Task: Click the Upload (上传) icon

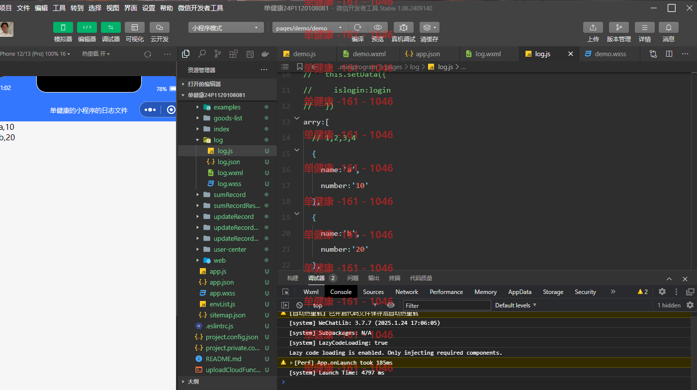Action: tap(593, 28)
